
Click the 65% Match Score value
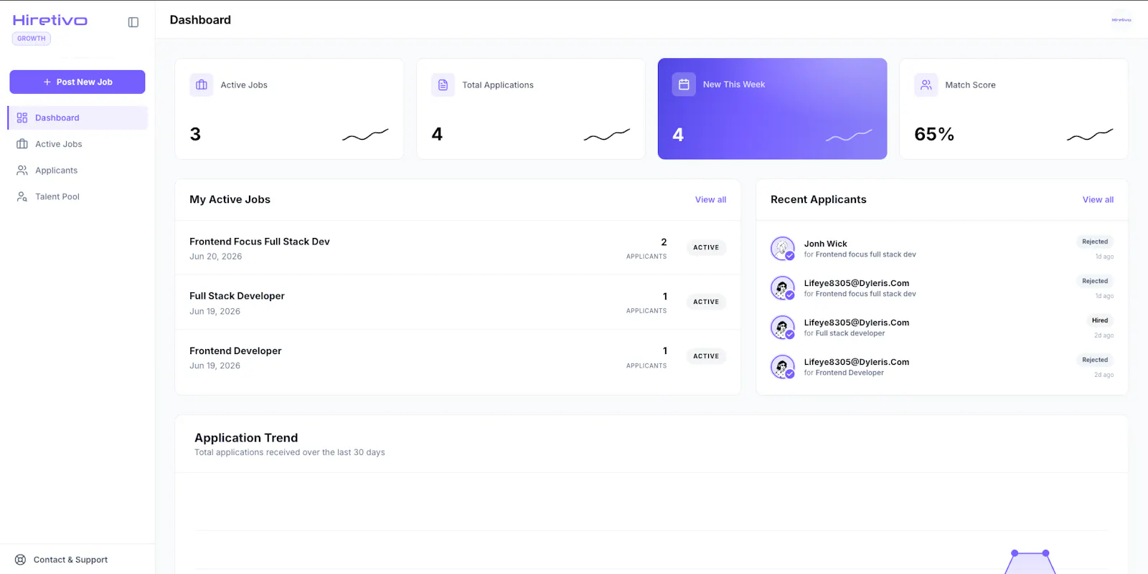click(x=934, y=134)
